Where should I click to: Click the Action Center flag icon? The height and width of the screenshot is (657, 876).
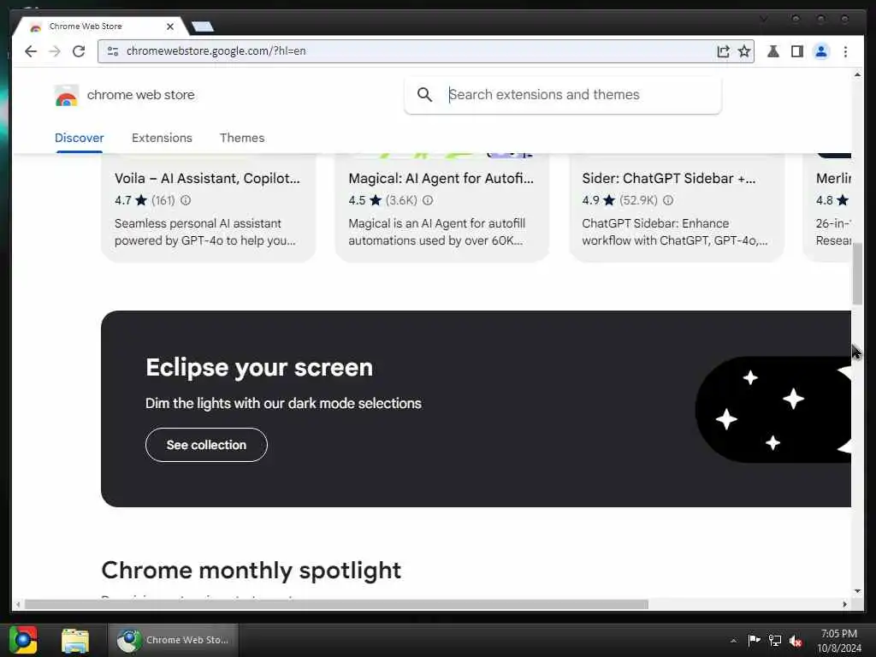pos(754,640)
